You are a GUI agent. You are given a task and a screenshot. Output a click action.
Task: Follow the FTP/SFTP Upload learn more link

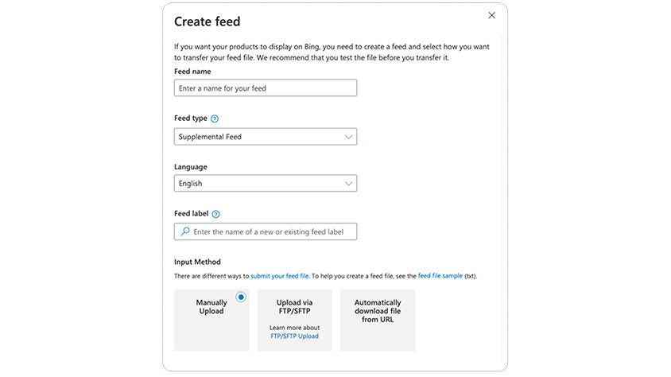coord(294,336)
